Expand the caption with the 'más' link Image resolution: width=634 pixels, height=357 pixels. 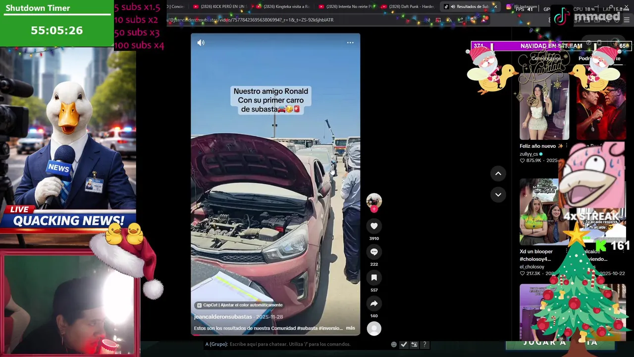coord(350,328)
